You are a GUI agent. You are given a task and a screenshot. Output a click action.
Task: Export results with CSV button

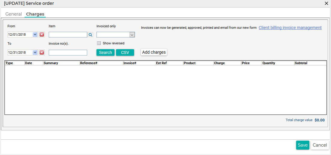[125, 52]
